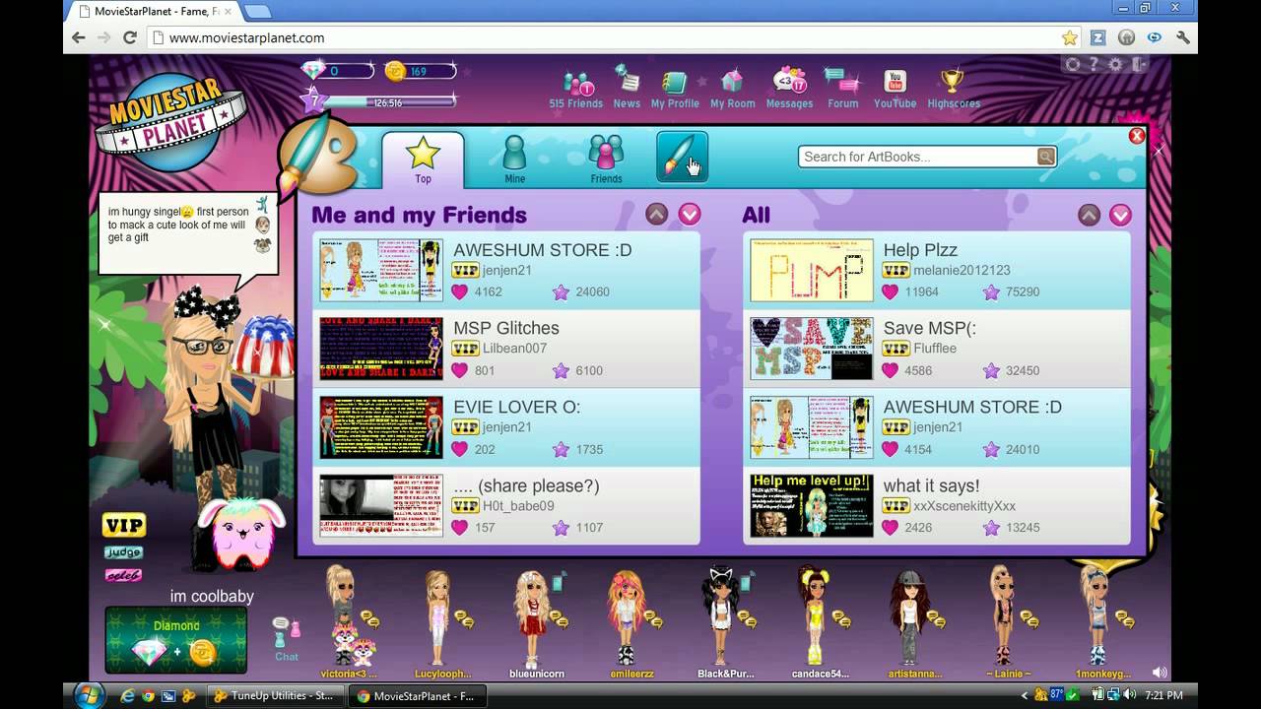The width and height of the screenshot is (1261, 709).
Task: Click the celeb badge
Action: [x=123, y=575]
